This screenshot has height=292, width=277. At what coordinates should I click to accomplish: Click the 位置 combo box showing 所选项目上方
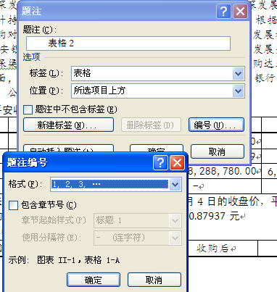point(158,91)
